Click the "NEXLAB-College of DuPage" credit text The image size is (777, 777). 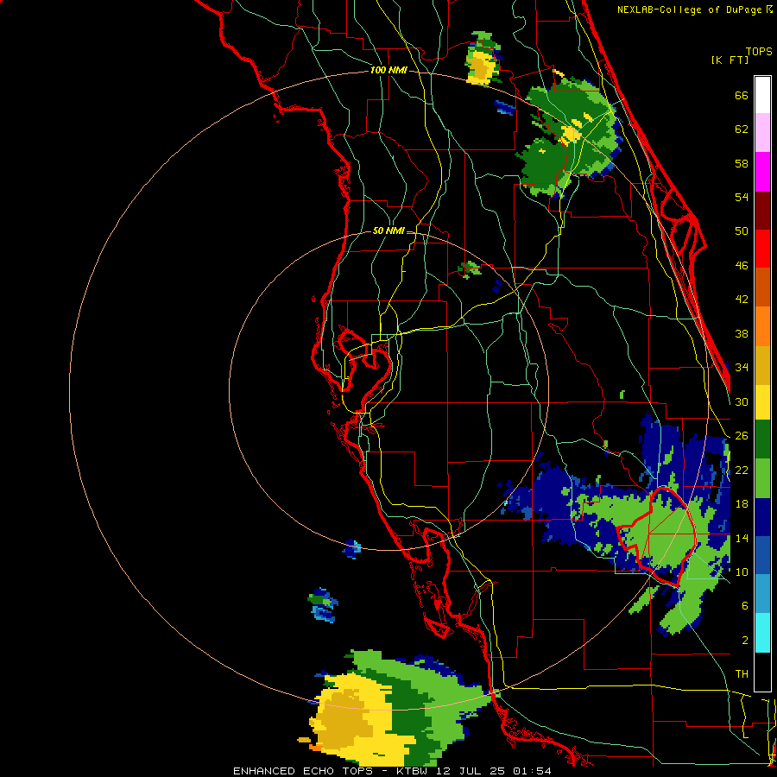[x=689, y=9]
